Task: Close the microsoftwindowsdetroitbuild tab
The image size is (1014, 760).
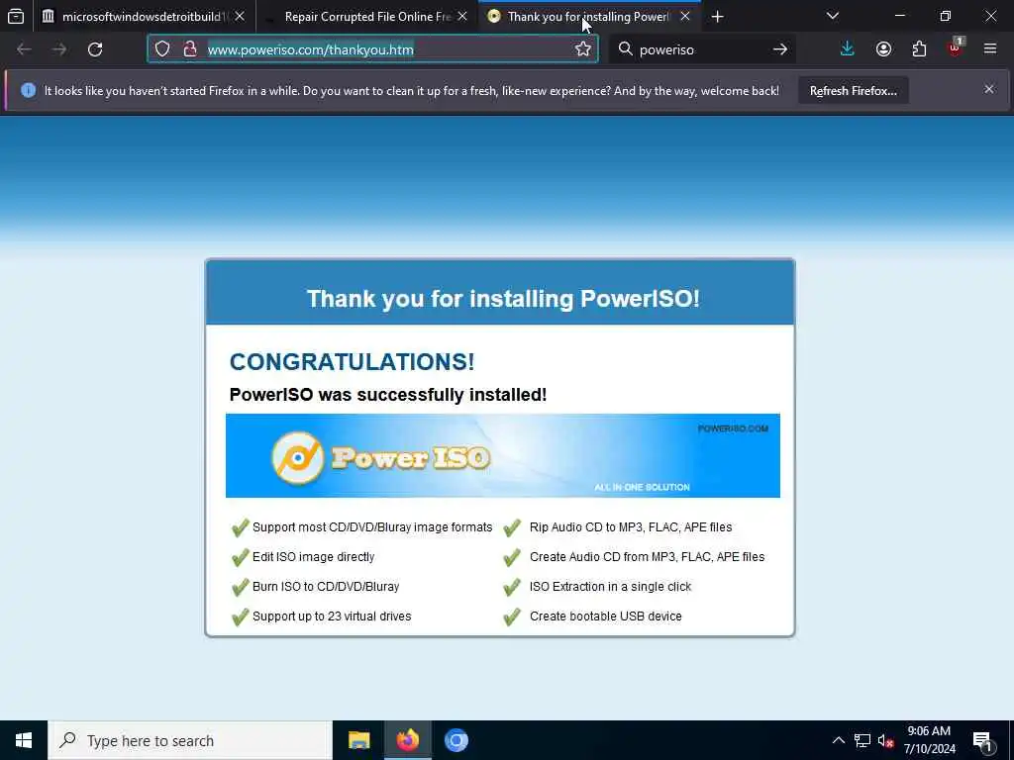Action: click(x=240, y=16)
